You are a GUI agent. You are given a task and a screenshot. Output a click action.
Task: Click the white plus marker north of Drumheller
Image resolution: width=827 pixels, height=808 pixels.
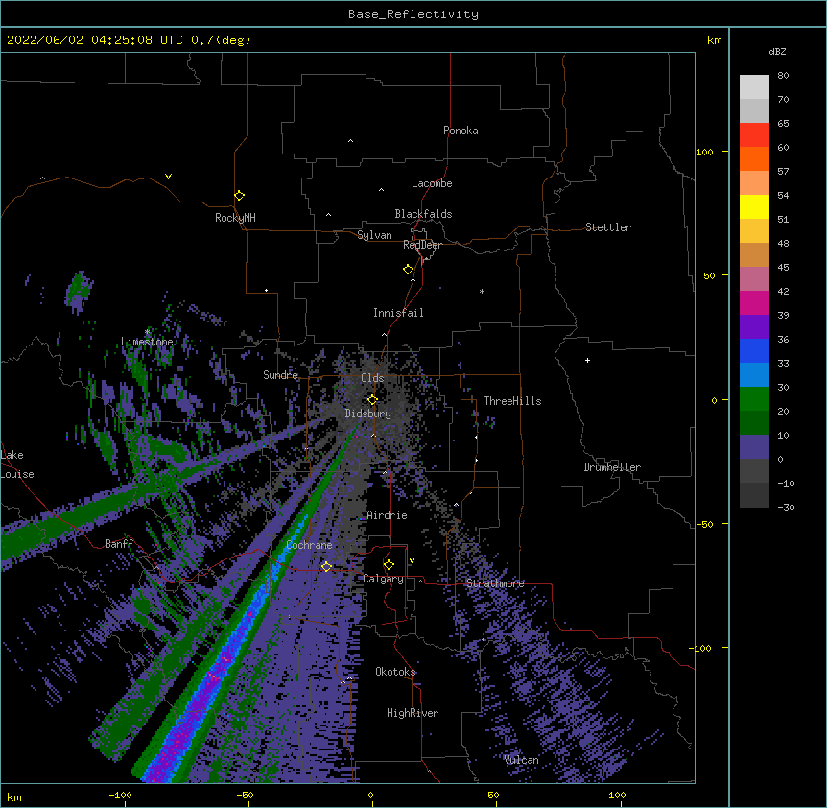pos(587,360)
